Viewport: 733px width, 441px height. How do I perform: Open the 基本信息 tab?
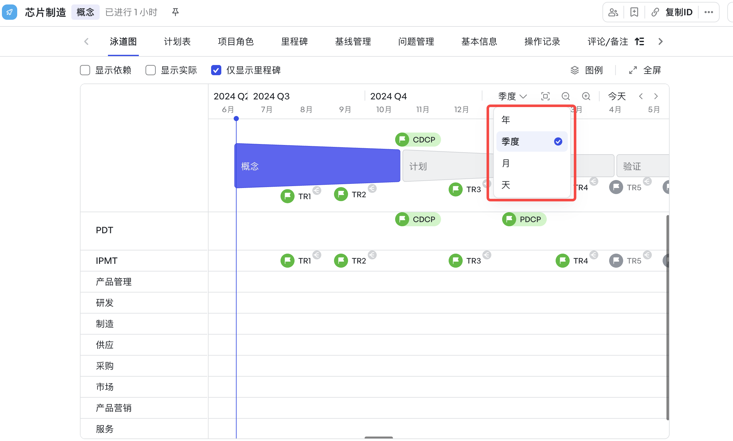tap(479, 41)
